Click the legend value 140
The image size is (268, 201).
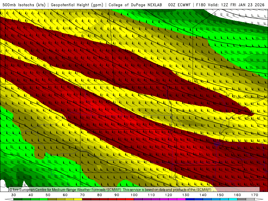[203, 195]
